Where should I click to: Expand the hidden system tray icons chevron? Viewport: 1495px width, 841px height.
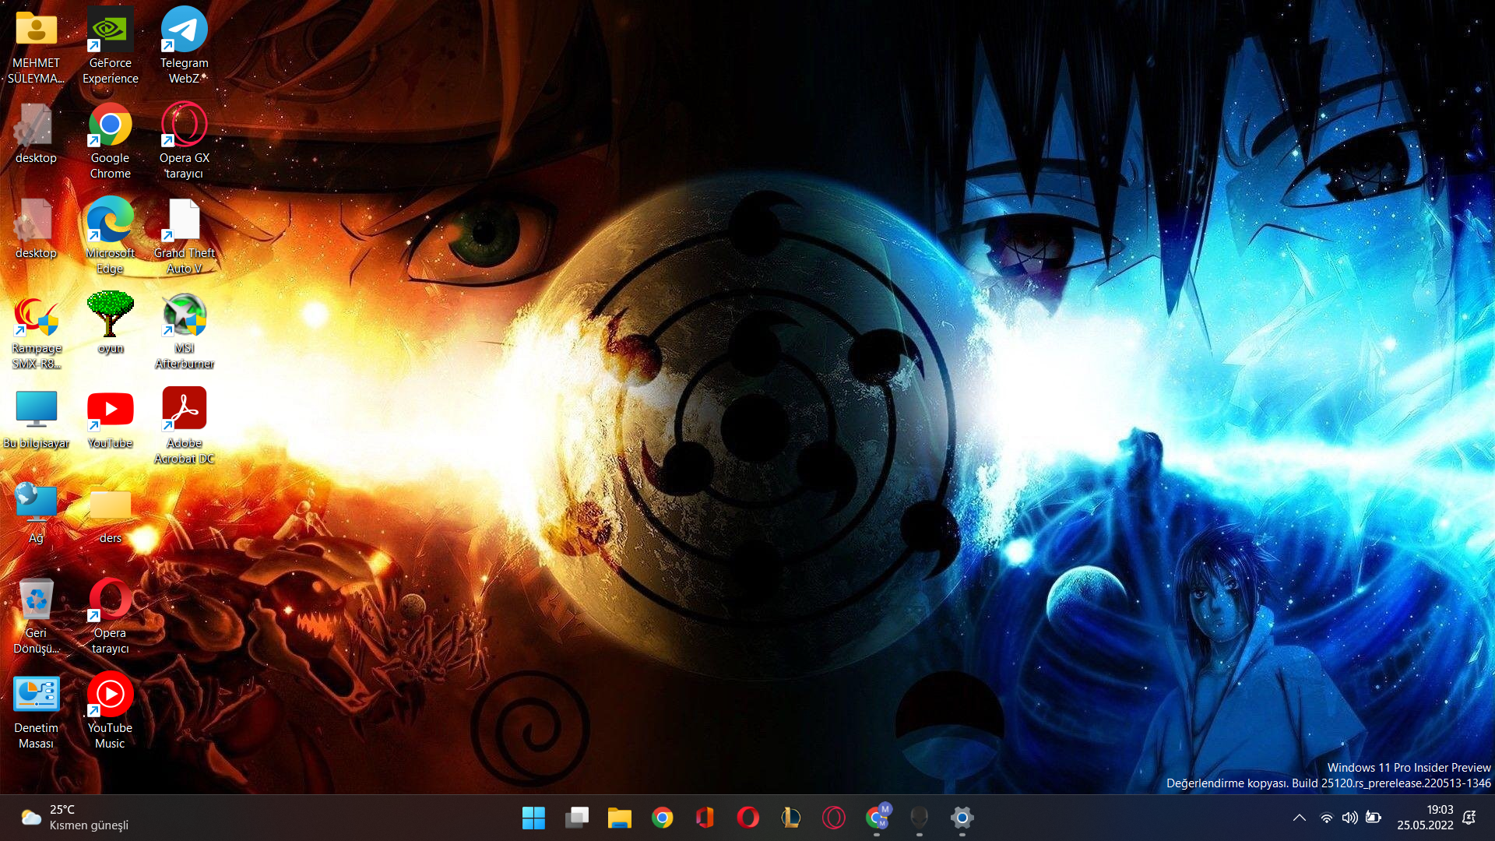click(1299, 818)
